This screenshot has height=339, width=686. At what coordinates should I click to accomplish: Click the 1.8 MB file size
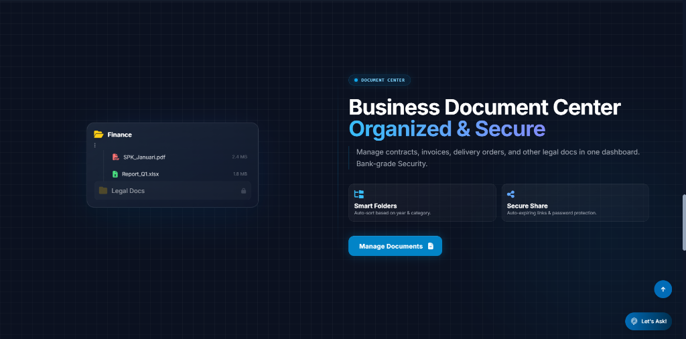[241, 174]
